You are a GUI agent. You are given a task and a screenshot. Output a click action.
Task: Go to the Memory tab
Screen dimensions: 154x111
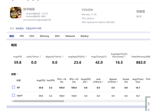click(x=44, y=36)
